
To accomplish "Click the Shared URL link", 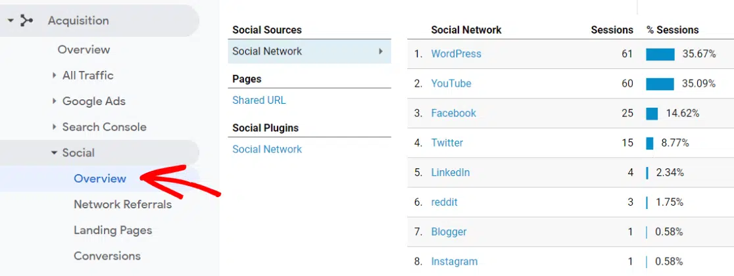I will [x=259, y=101].
